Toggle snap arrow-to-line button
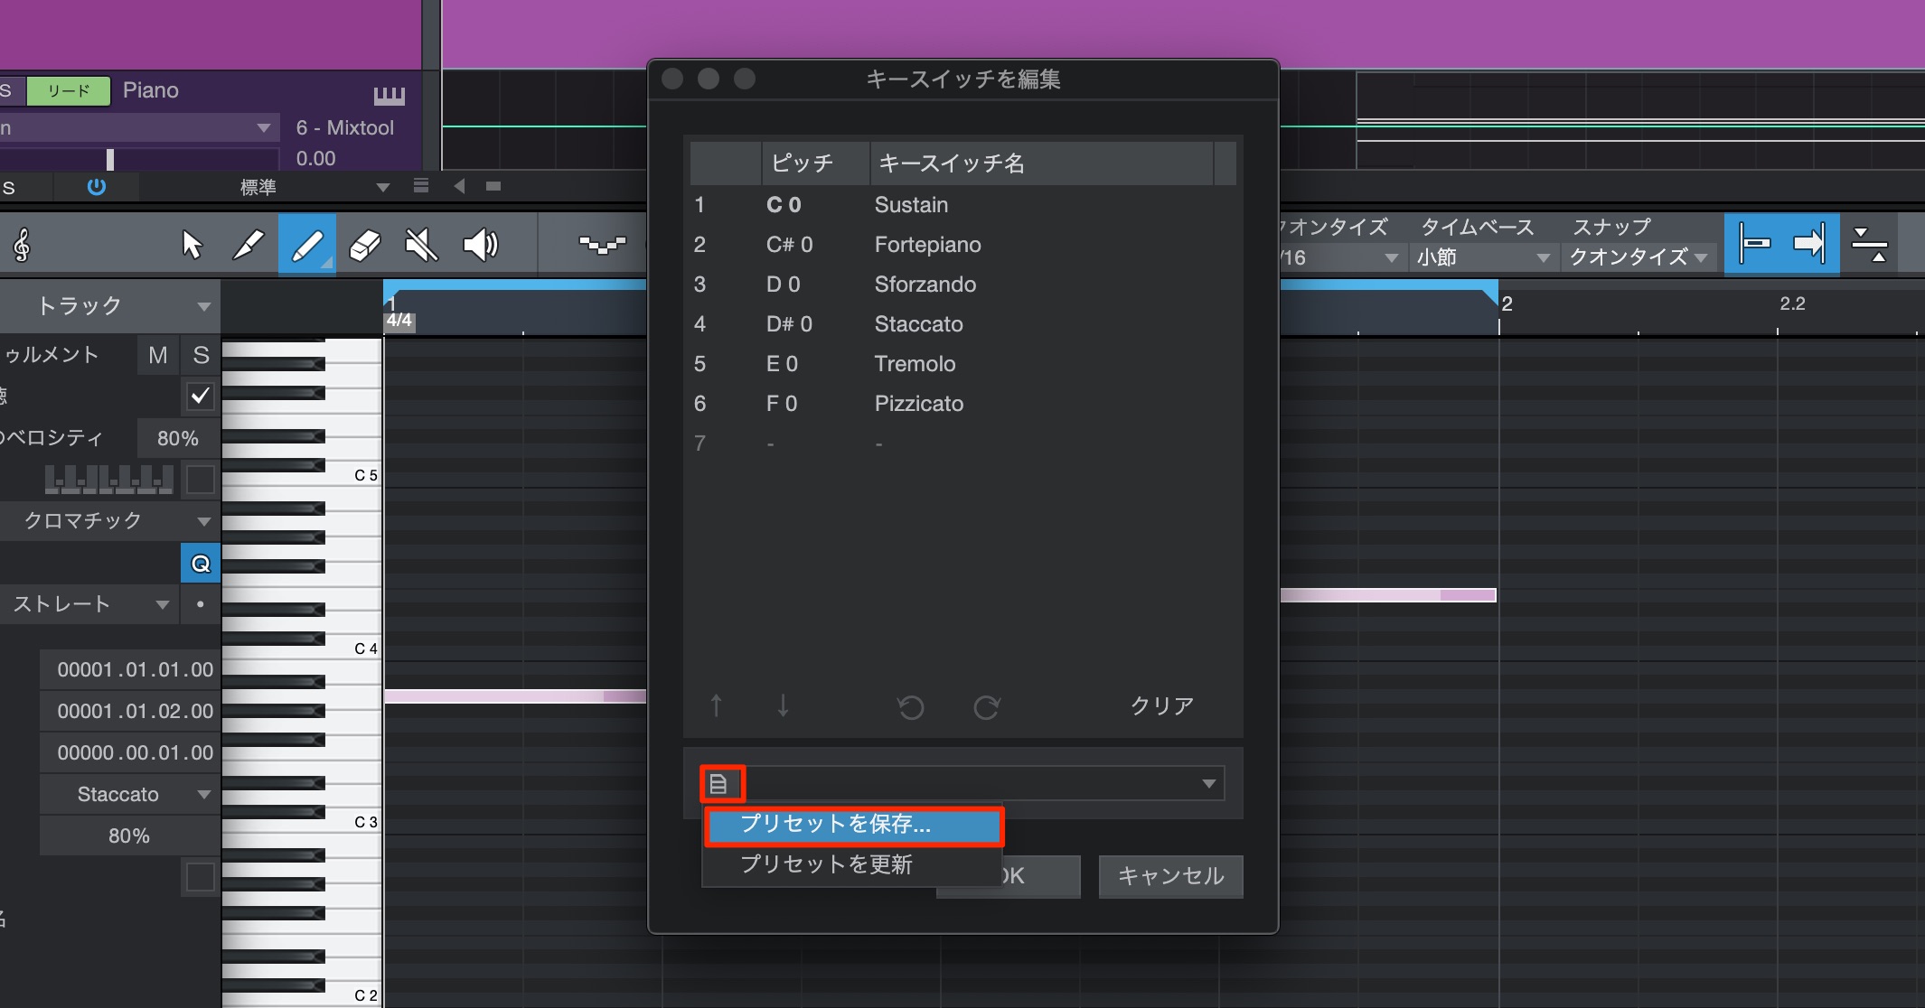 1810,243
